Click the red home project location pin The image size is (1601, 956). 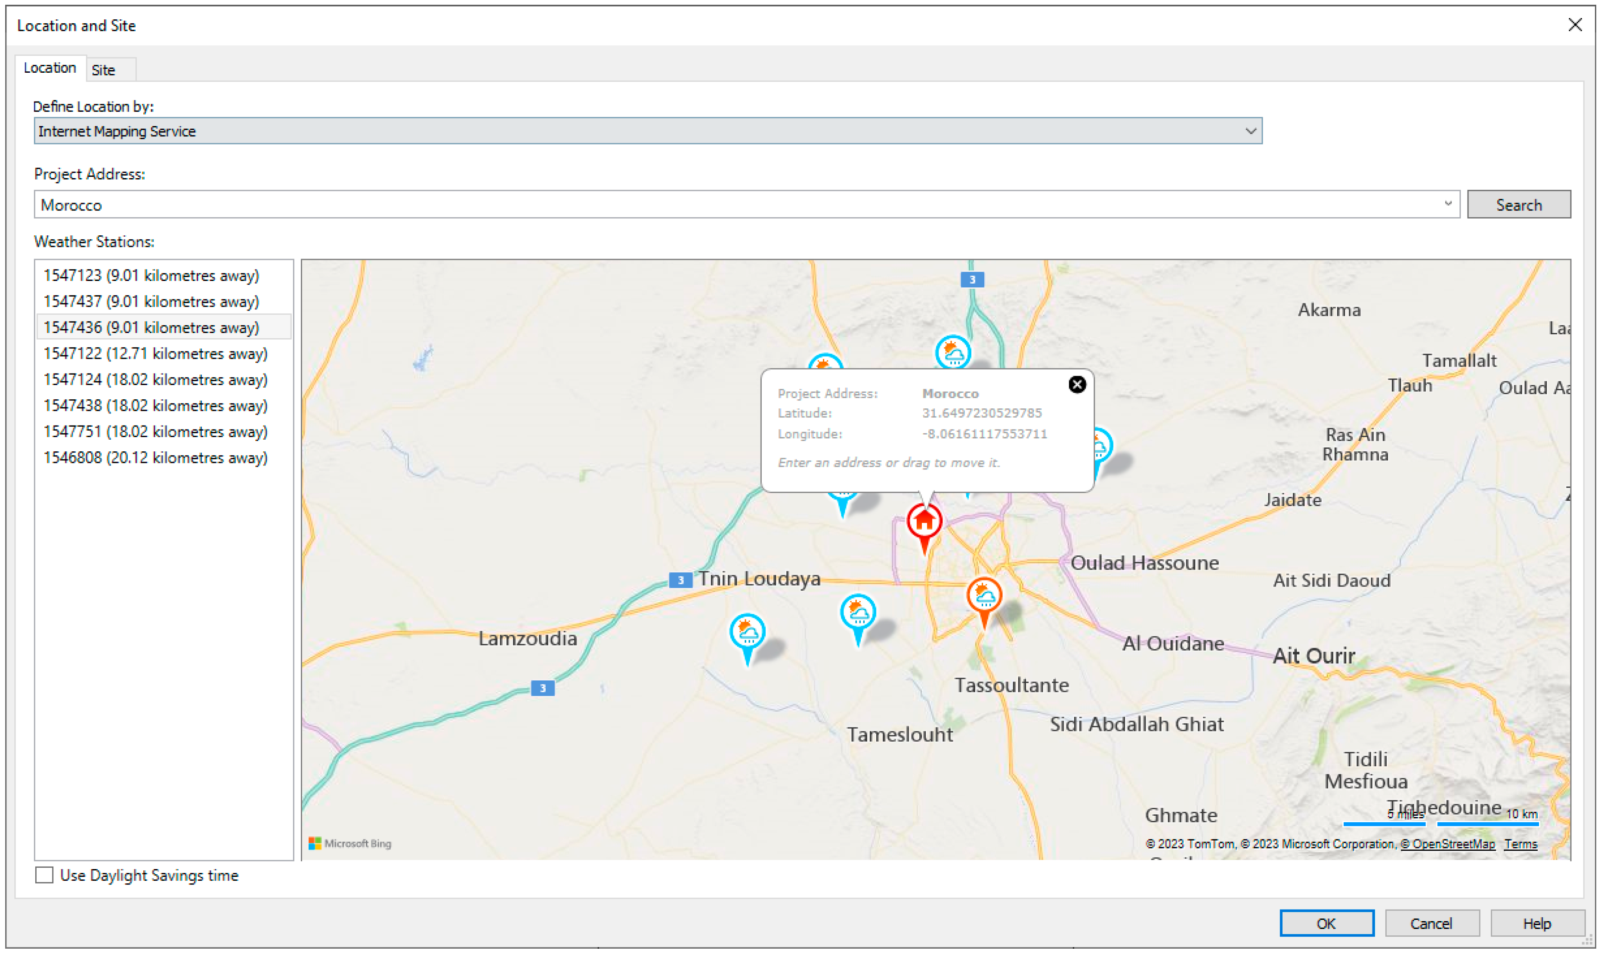(x=924, y=522)
